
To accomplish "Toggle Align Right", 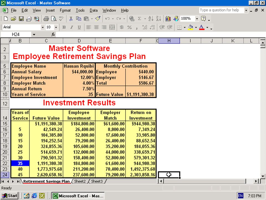I will 104,27.
